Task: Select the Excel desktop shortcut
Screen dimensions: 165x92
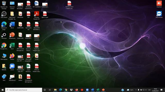Action: click(12, 46)
